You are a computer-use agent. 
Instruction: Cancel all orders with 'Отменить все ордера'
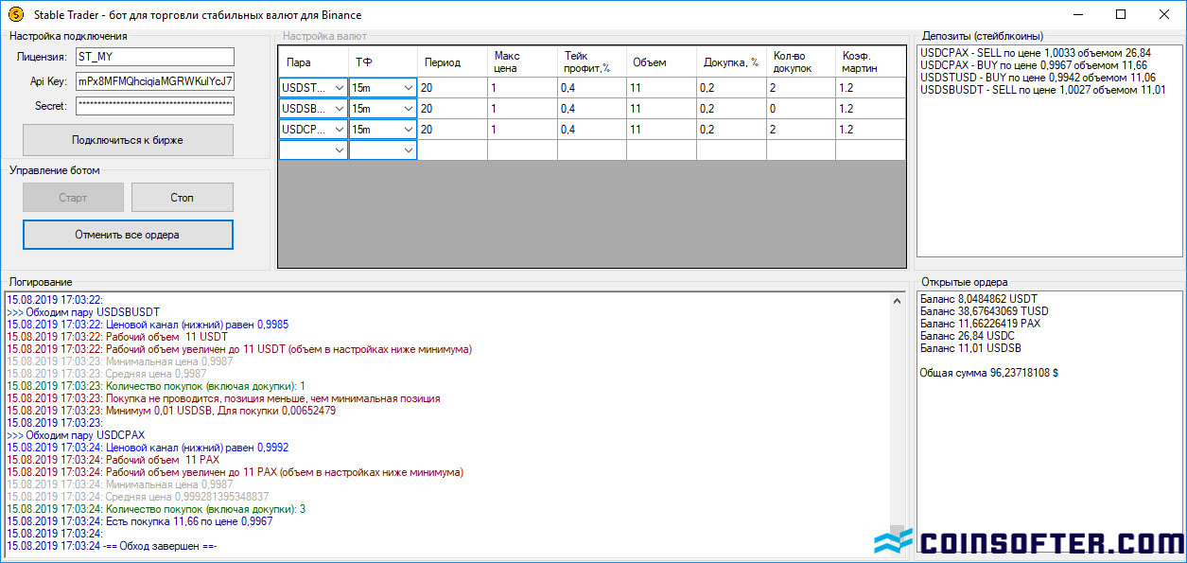(128, 235)
